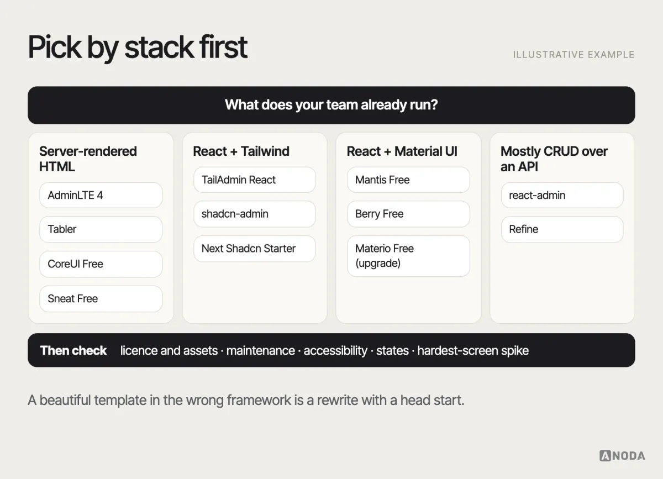
Task: Select the Refine pill
Action: tap(562, 229)
